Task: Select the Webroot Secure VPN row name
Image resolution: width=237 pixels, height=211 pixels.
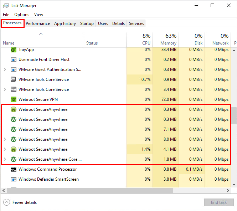Action: pos(38,99)
